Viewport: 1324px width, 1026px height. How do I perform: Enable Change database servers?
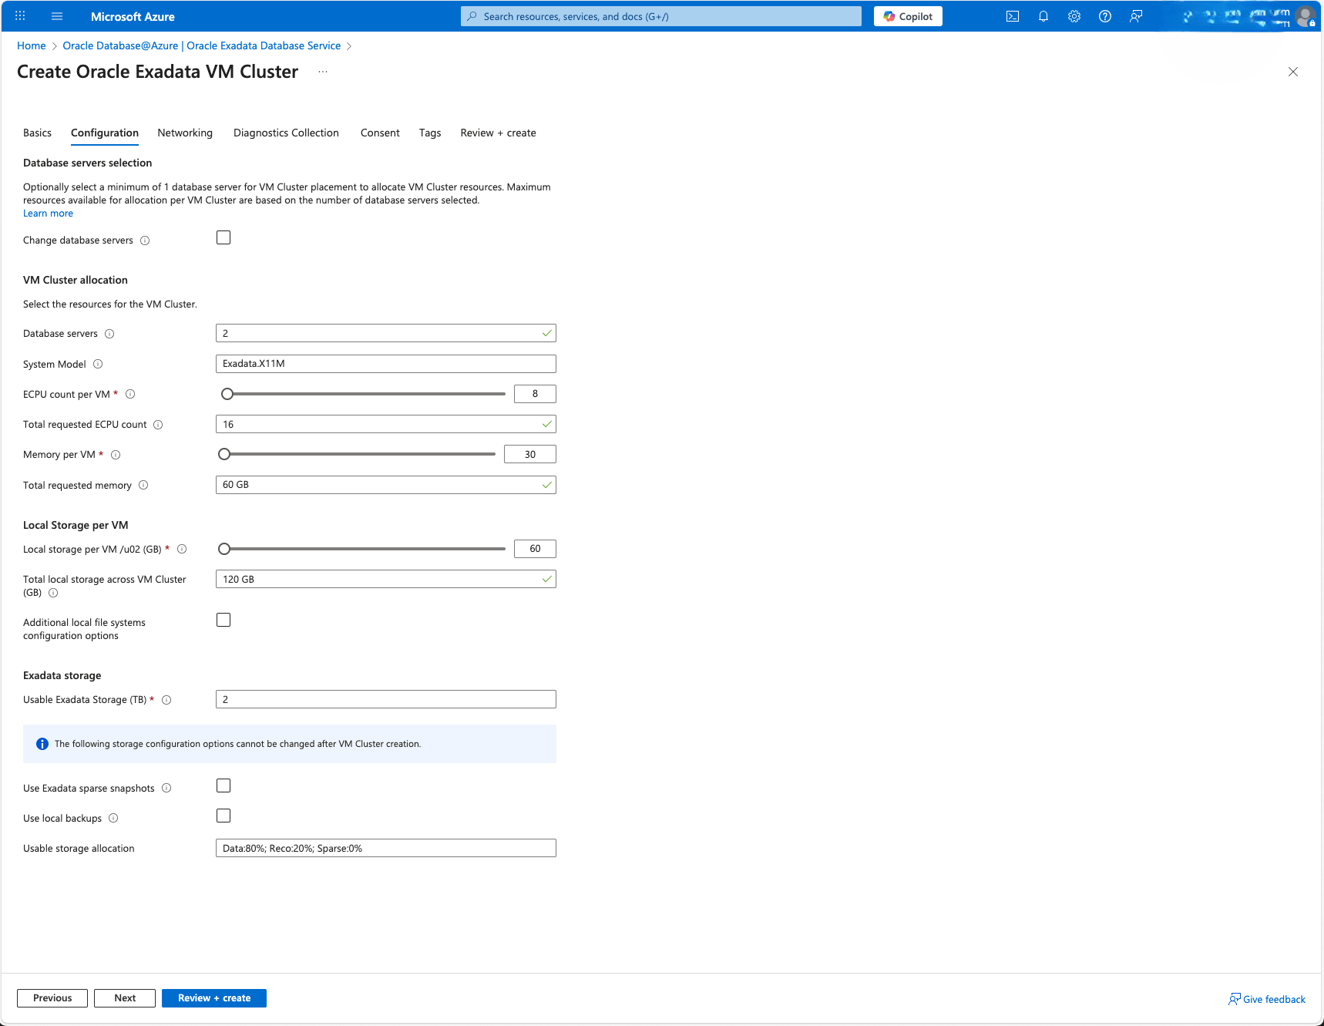[223, 237]
